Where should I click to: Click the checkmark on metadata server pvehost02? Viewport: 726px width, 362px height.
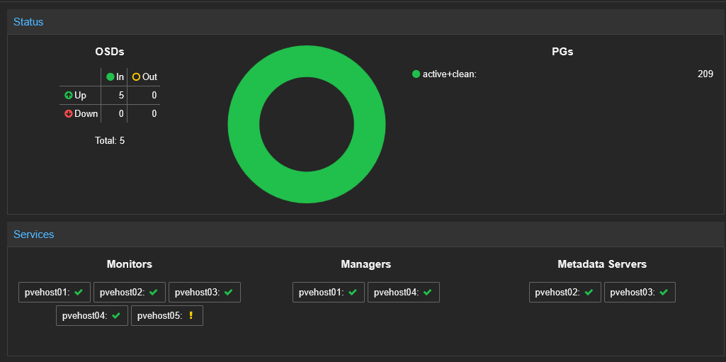(589, 292)
